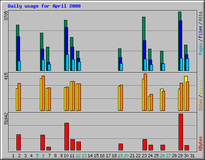Click green weekend day 26 label

tap(162, 156)
